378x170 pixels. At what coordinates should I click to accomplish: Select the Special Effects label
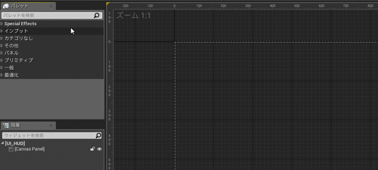tap(21, 24)
